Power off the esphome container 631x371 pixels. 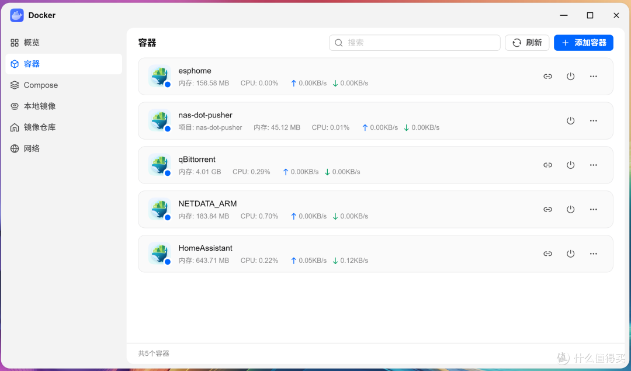click(571, 77)
